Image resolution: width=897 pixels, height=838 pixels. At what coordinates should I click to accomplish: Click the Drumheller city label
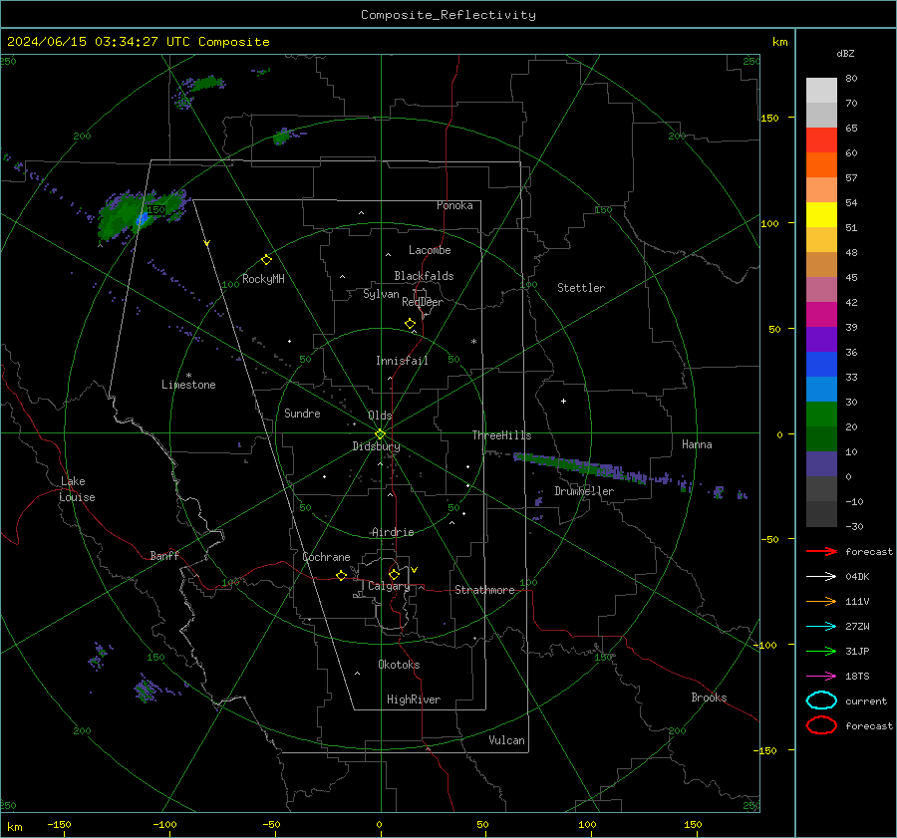coord(584,491)
